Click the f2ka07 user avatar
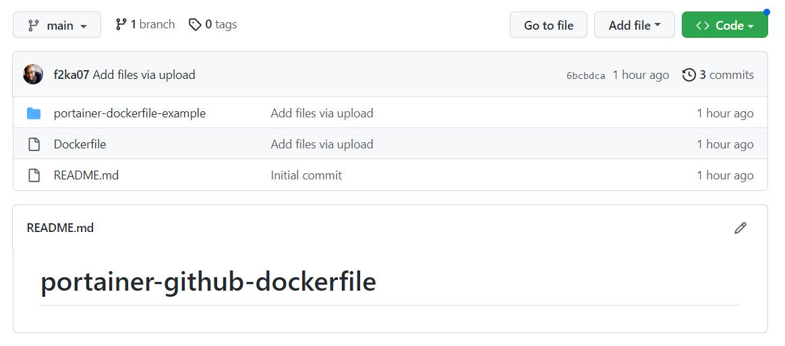This screenshot has width=785, height=346. tap(33, 75)
